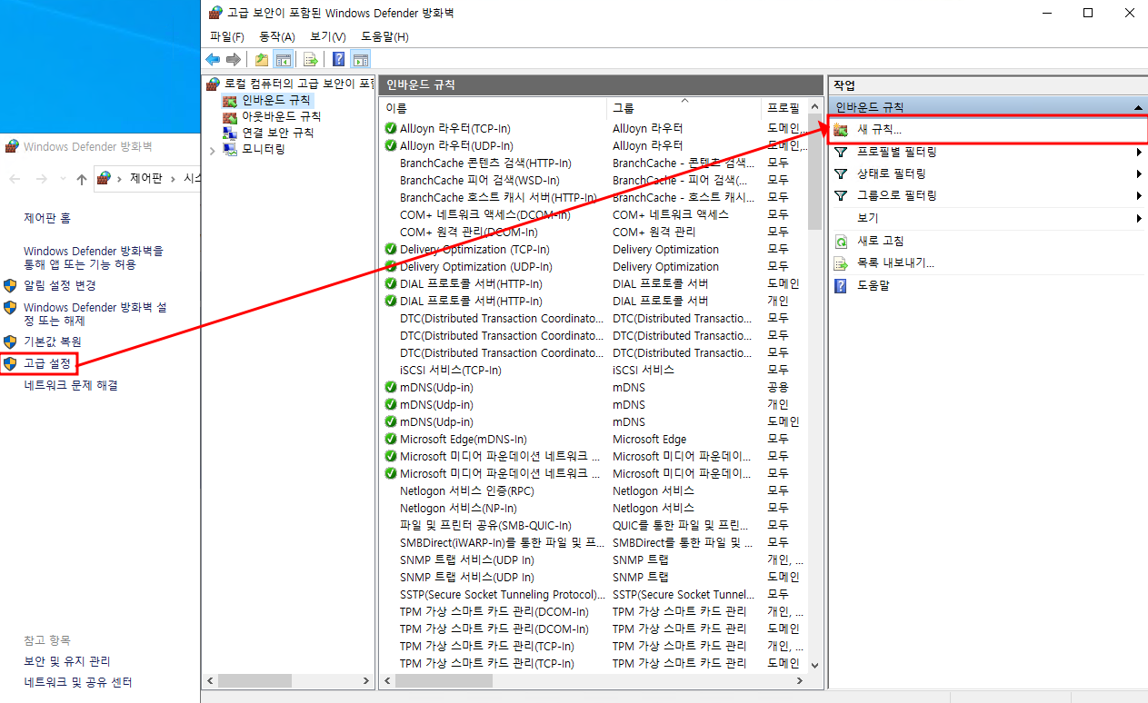Click the green check icon of AllJoyn 라우터(TCP-In)
The width and height of the screenshot is (1148, 703).
[x=391, y=128]
